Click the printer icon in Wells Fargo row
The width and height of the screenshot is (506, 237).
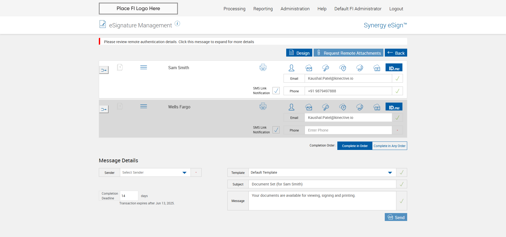(x=263, y=107)
